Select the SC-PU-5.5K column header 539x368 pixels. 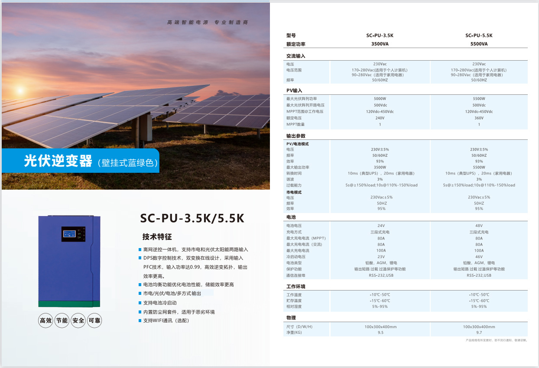[x=479, y=36]
